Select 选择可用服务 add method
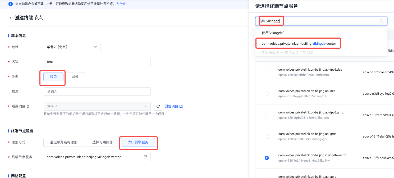The width and height of the screenshot is (394, 178). (102, 142)
